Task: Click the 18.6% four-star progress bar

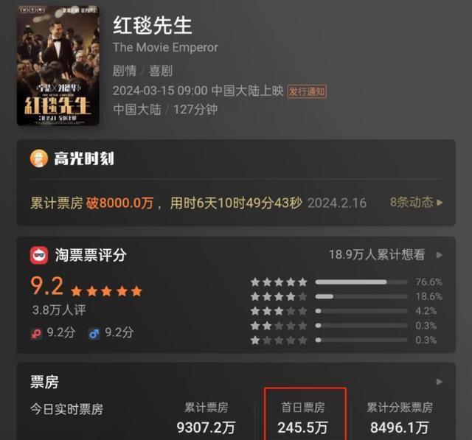Action: point(361,296)
